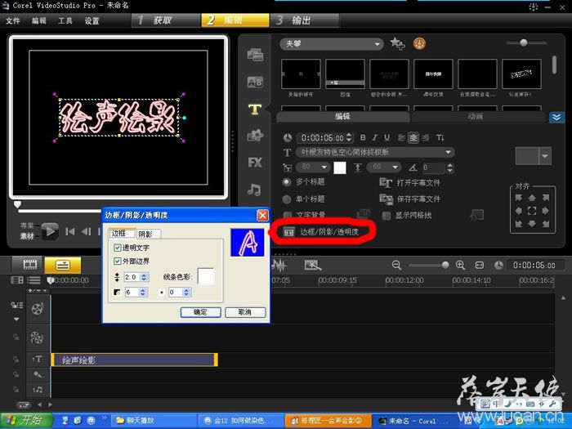Enable the 文字背景 checkbox
Screen dimensions: 572x429
(288, 215)
